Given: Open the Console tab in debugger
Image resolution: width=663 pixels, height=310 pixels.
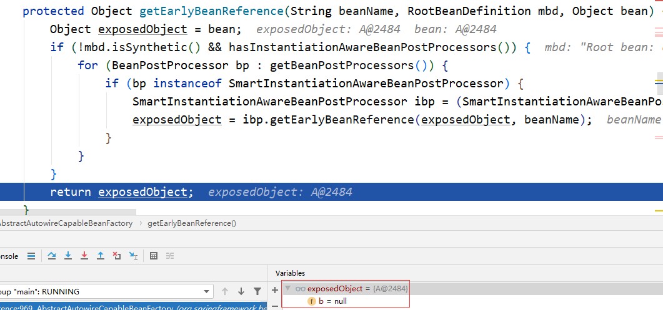Looking at the screenshot, I should pyautogui.click(x=9, y=256).
